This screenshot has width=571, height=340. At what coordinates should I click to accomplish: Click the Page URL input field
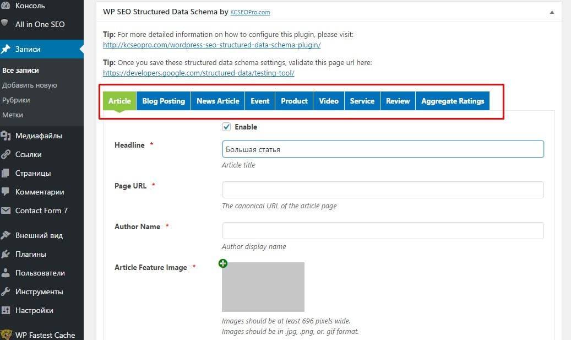[383, 190]
